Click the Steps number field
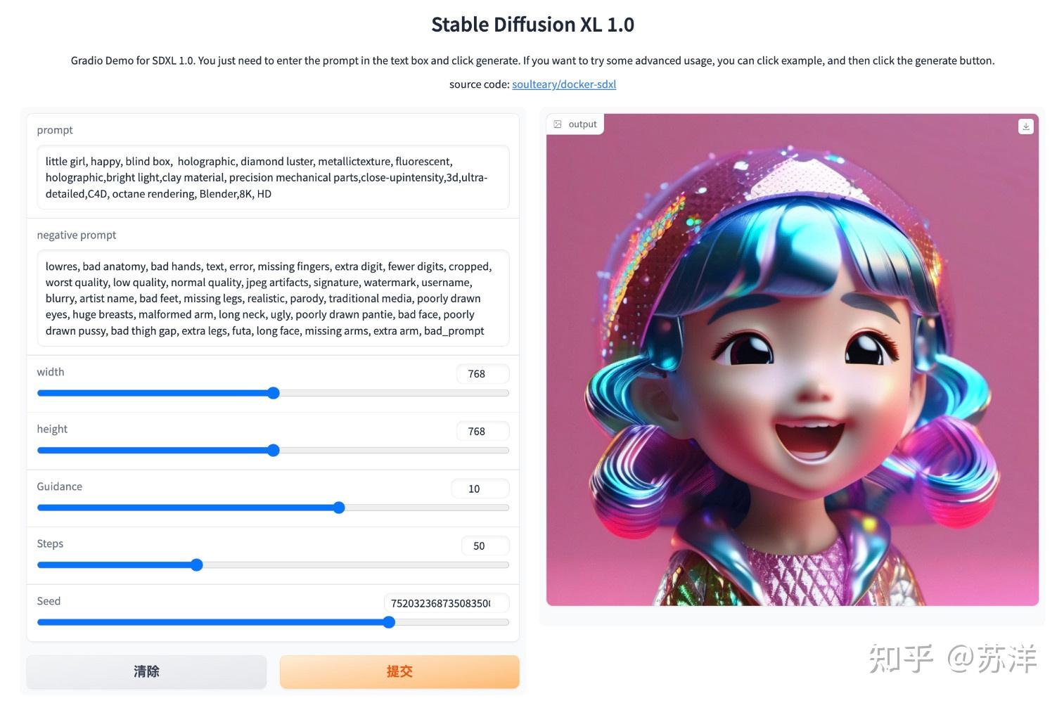The image size is (1064, 703). coord(485,546)
